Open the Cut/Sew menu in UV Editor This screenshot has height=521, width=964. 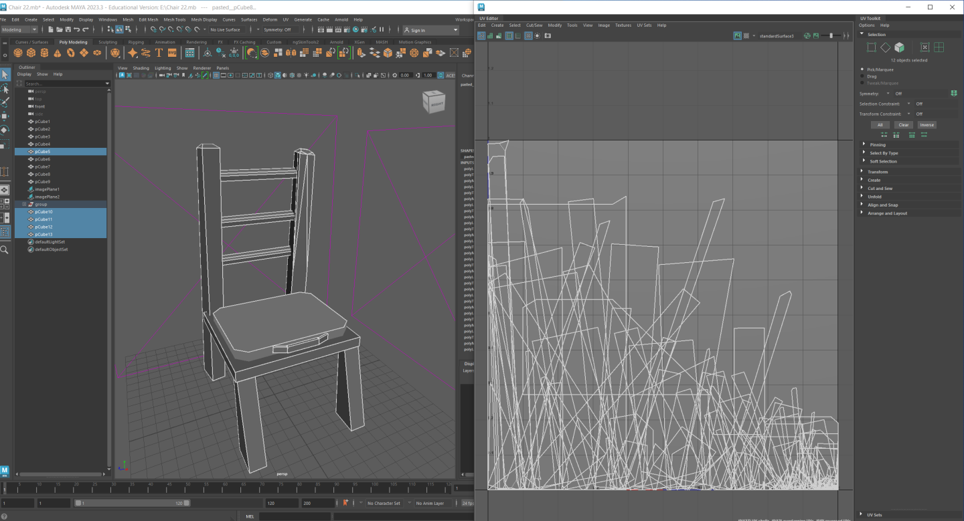[534, 25]
